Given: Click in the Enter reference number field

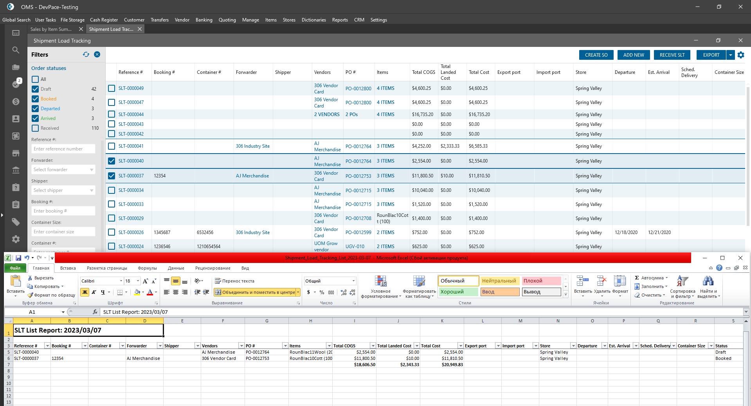Looking at the screenshot, I should [x=63, y=149].
